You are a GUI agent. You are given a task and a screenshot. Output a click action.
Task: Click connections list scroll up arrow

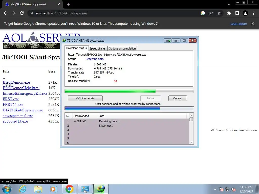click(x=191, y=115)
